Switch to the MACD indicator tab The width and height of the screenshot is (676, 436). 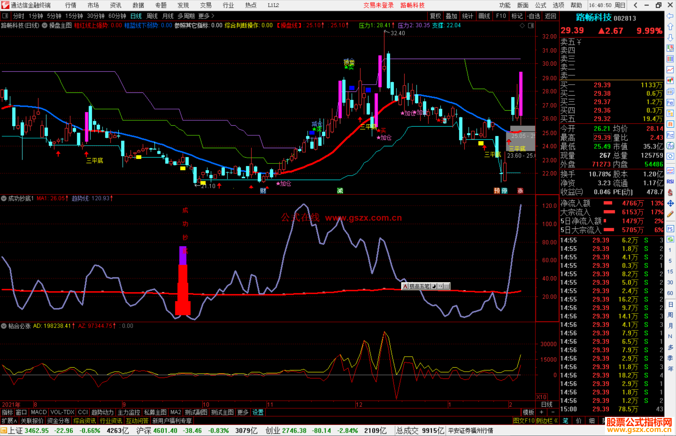(x=39, y=412)
